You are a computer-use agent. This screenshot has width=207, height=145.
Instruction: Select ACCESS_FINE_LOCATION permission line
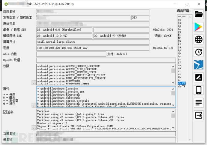click(67, 69)
